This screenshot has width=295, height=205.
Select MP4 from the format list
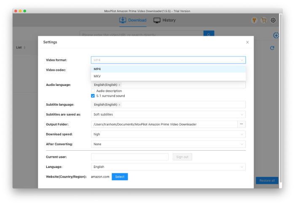pos(168,69)
